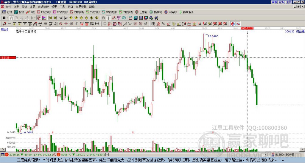This screenshot has height=163, width=305.
Task: Jump to the first bar using the skip-back arrow
Action: (50, 18)
